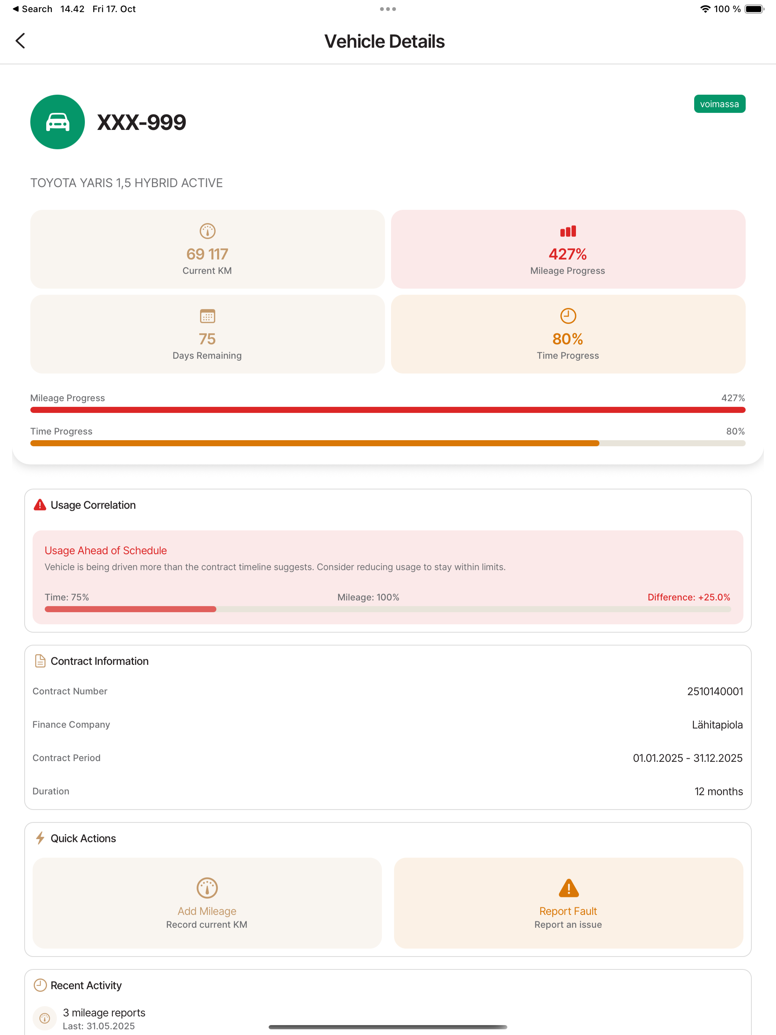Tap the 80% label beside Time Progress bar
The width and height of the screenshot is (776, 1035).
(735, 431)
